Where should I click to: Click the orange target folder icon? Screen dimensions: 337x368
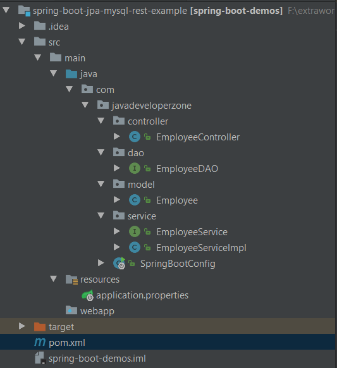tap(40, 326)
